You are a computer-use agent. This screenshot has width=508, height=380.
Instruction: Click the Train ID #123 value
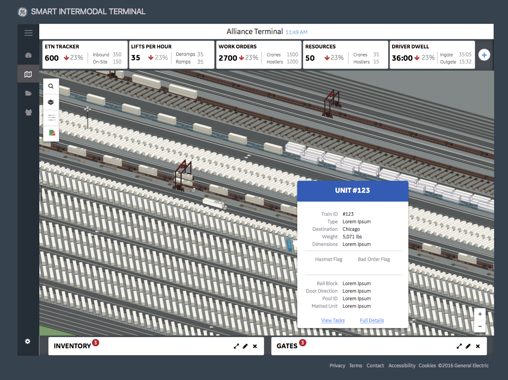[348, 214]
